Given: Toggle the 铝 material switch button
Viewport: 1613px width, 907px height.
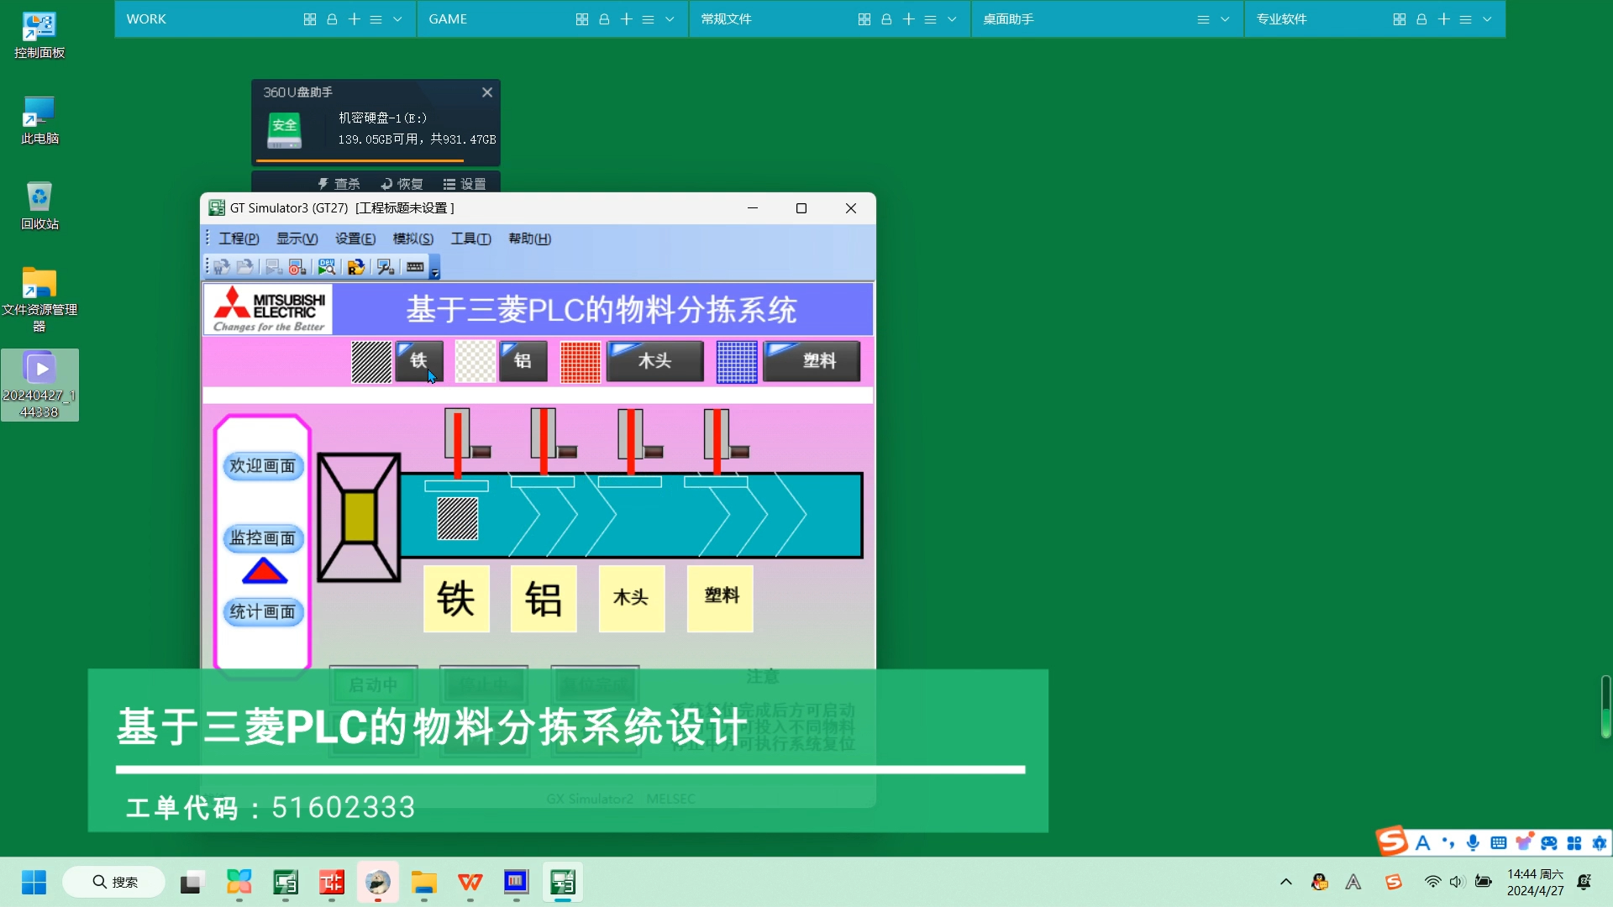Looking at the screenshot, I should [523, 361].
